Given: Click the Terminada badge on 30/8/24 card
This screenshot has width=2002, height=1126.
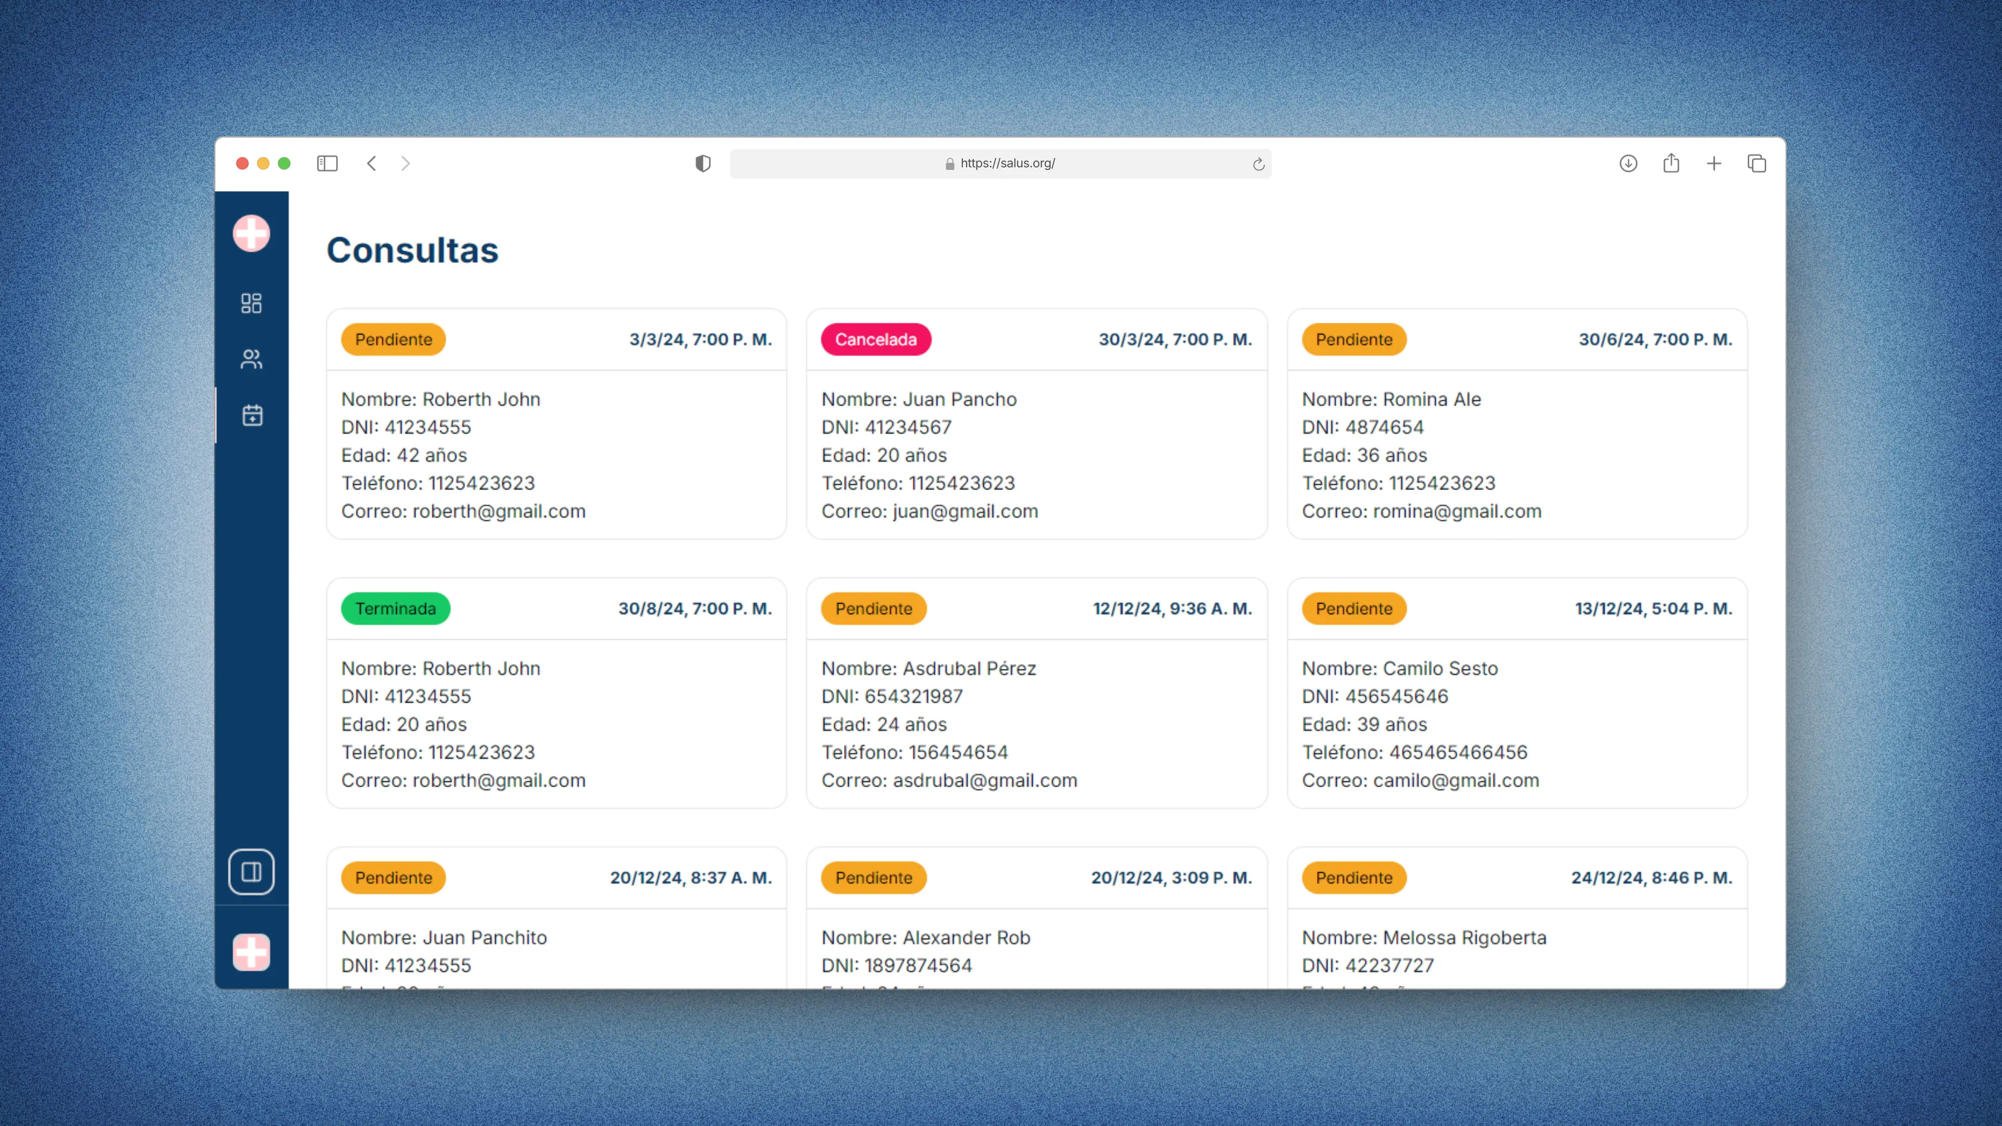Looking at the screenshot, I should pyautogui.click(x=396, y=608).
